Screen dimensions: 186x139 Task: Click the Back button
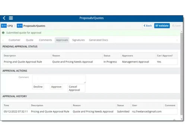pos(148,26)
